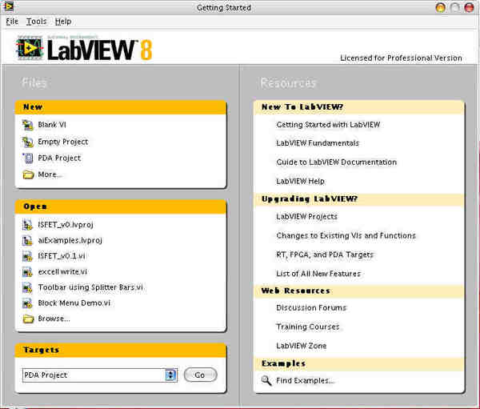480x409 pixels.
Task: Click the More... folder icon
Action: point(28,174)
